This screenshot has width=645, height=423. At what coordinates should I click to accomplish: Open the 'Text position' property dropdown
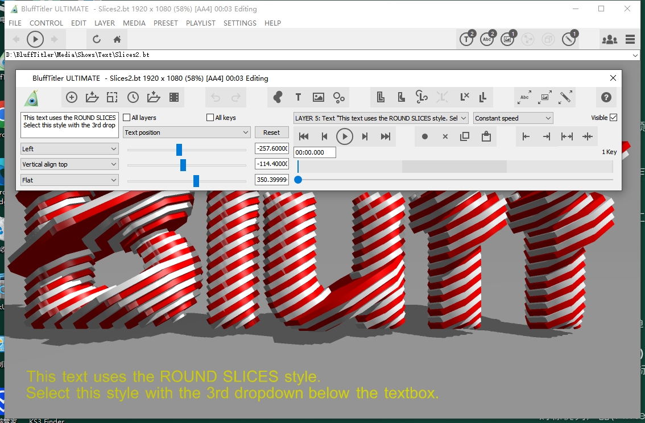click(x=187, y=132)
